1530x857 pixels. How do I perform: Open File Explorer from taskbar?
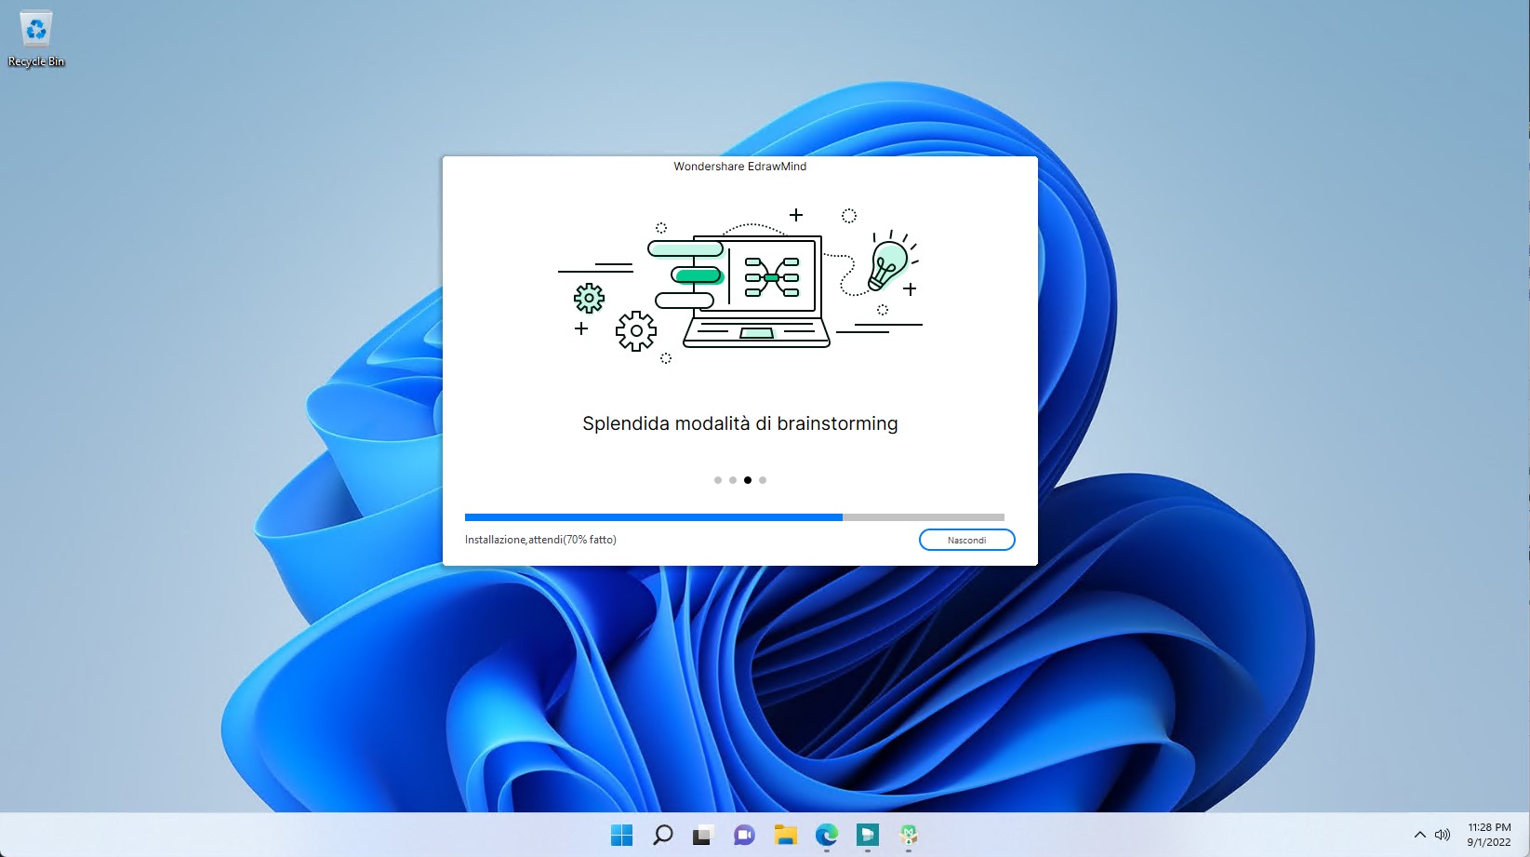786,835
